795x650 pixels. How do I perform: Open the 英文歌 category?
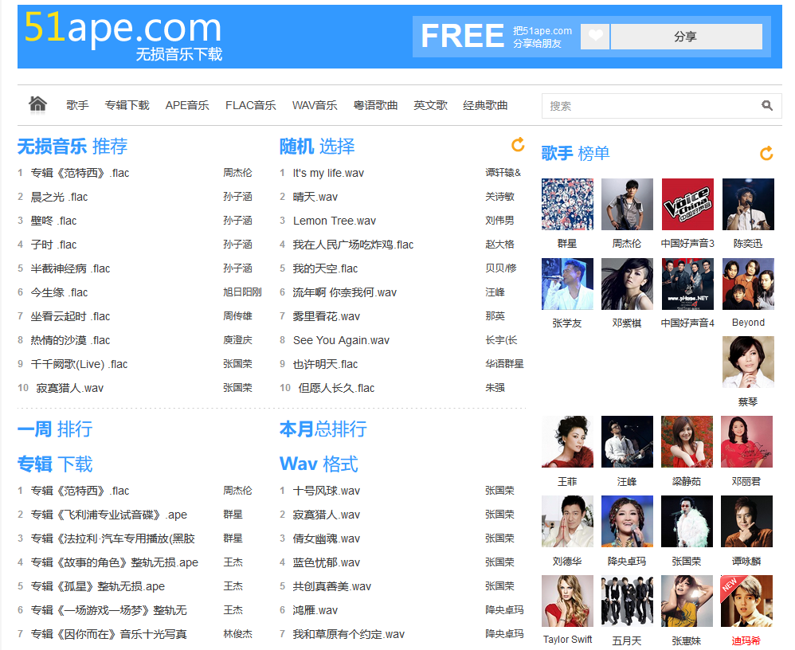coord(430,104)
